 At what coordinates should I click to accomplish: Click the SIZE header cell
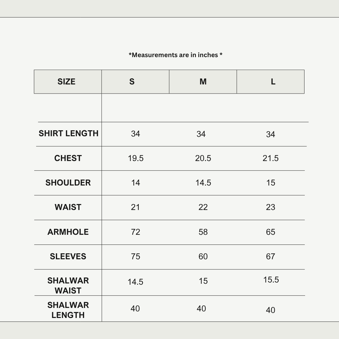67,82
